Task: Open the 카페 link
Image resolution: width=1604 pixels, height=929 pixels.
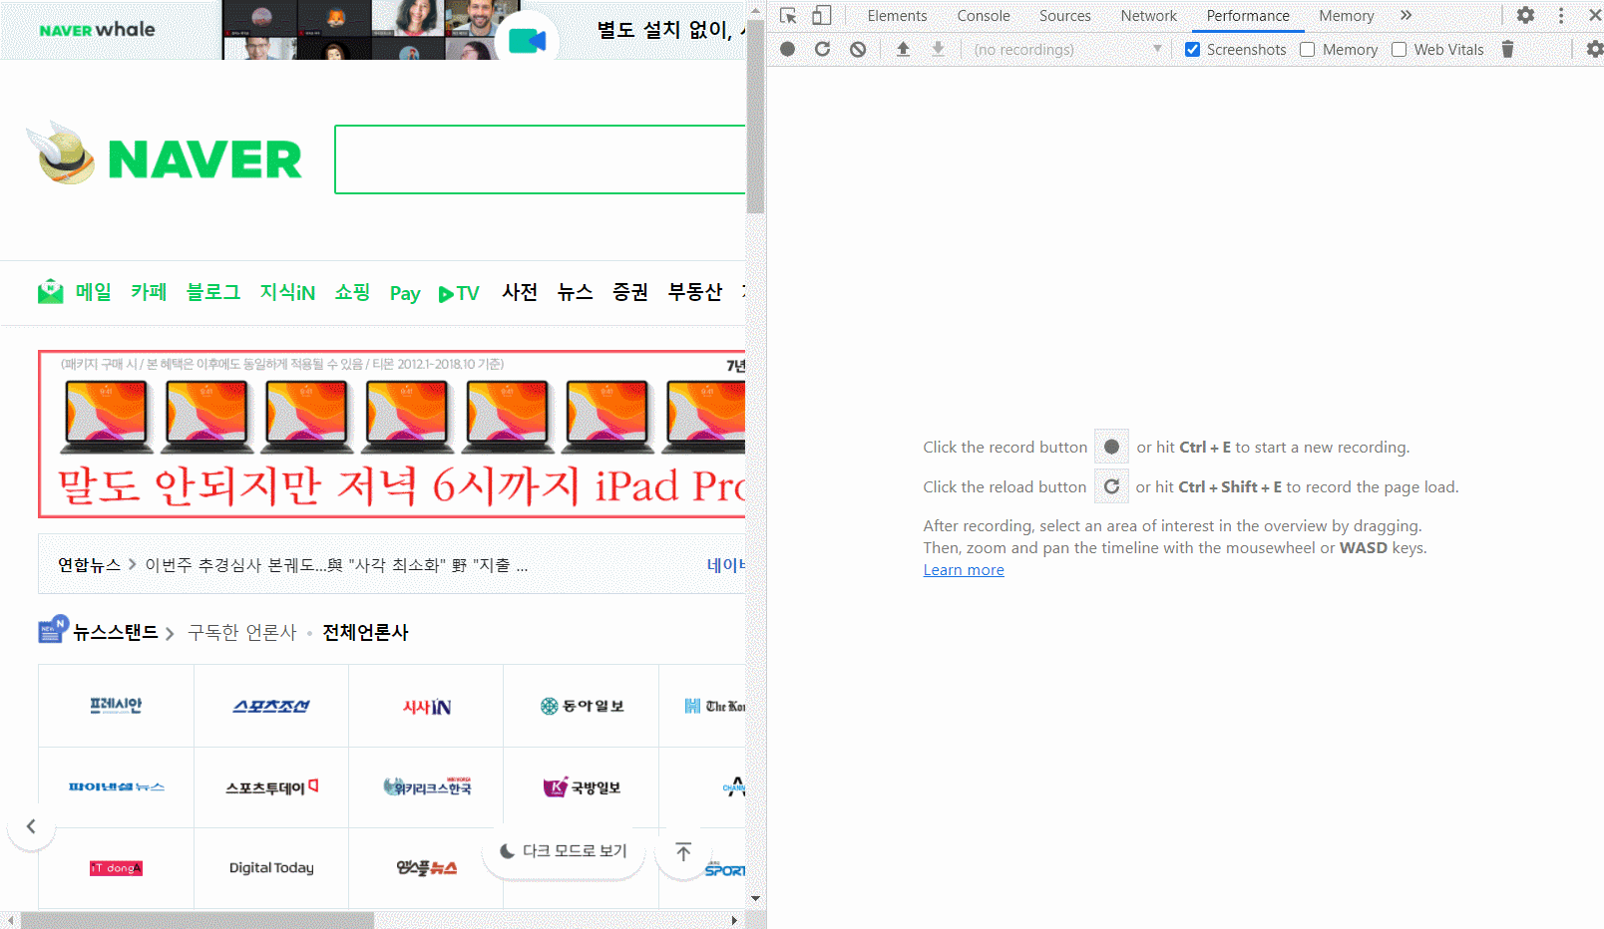Action: pyautogui.click(x=149, y=292)
